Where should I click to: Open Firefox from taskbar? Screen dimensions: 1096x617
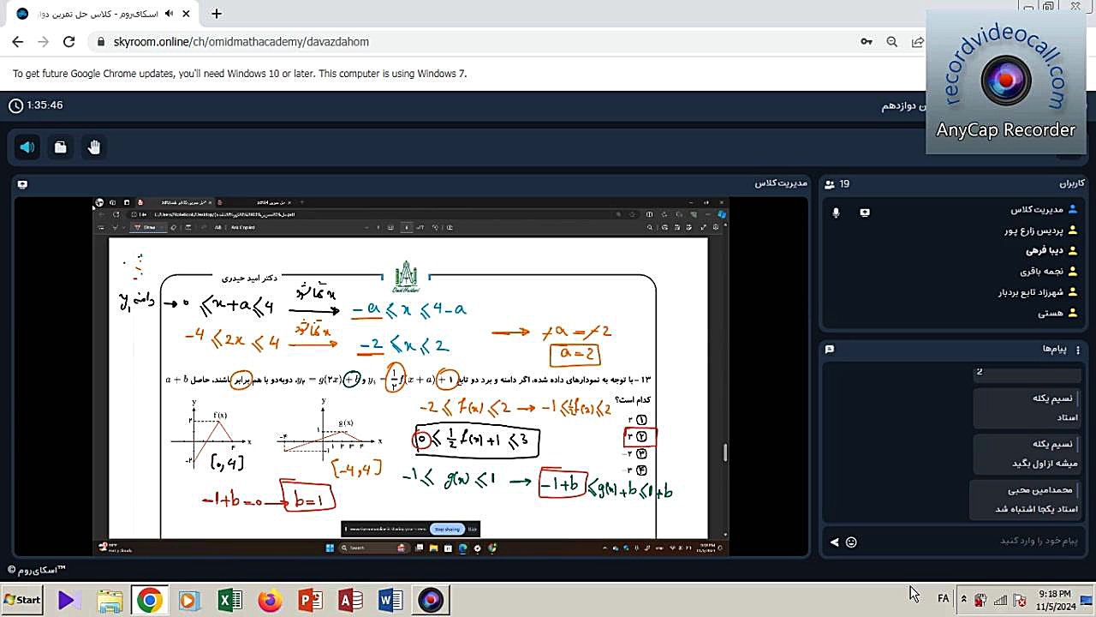click(x=270, y=600)
